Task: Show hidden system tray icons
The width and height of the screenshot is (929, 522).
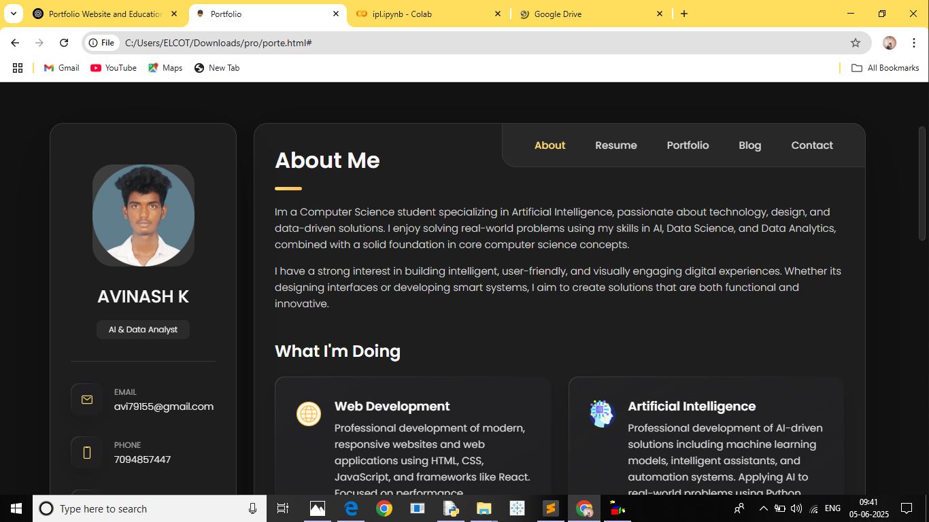Action: coord(763,508)
